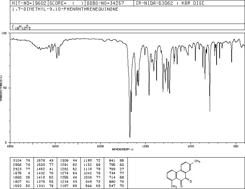245x189 pixels.
Task: Click peak table value 1291
Action: click(x=64, y=165)
